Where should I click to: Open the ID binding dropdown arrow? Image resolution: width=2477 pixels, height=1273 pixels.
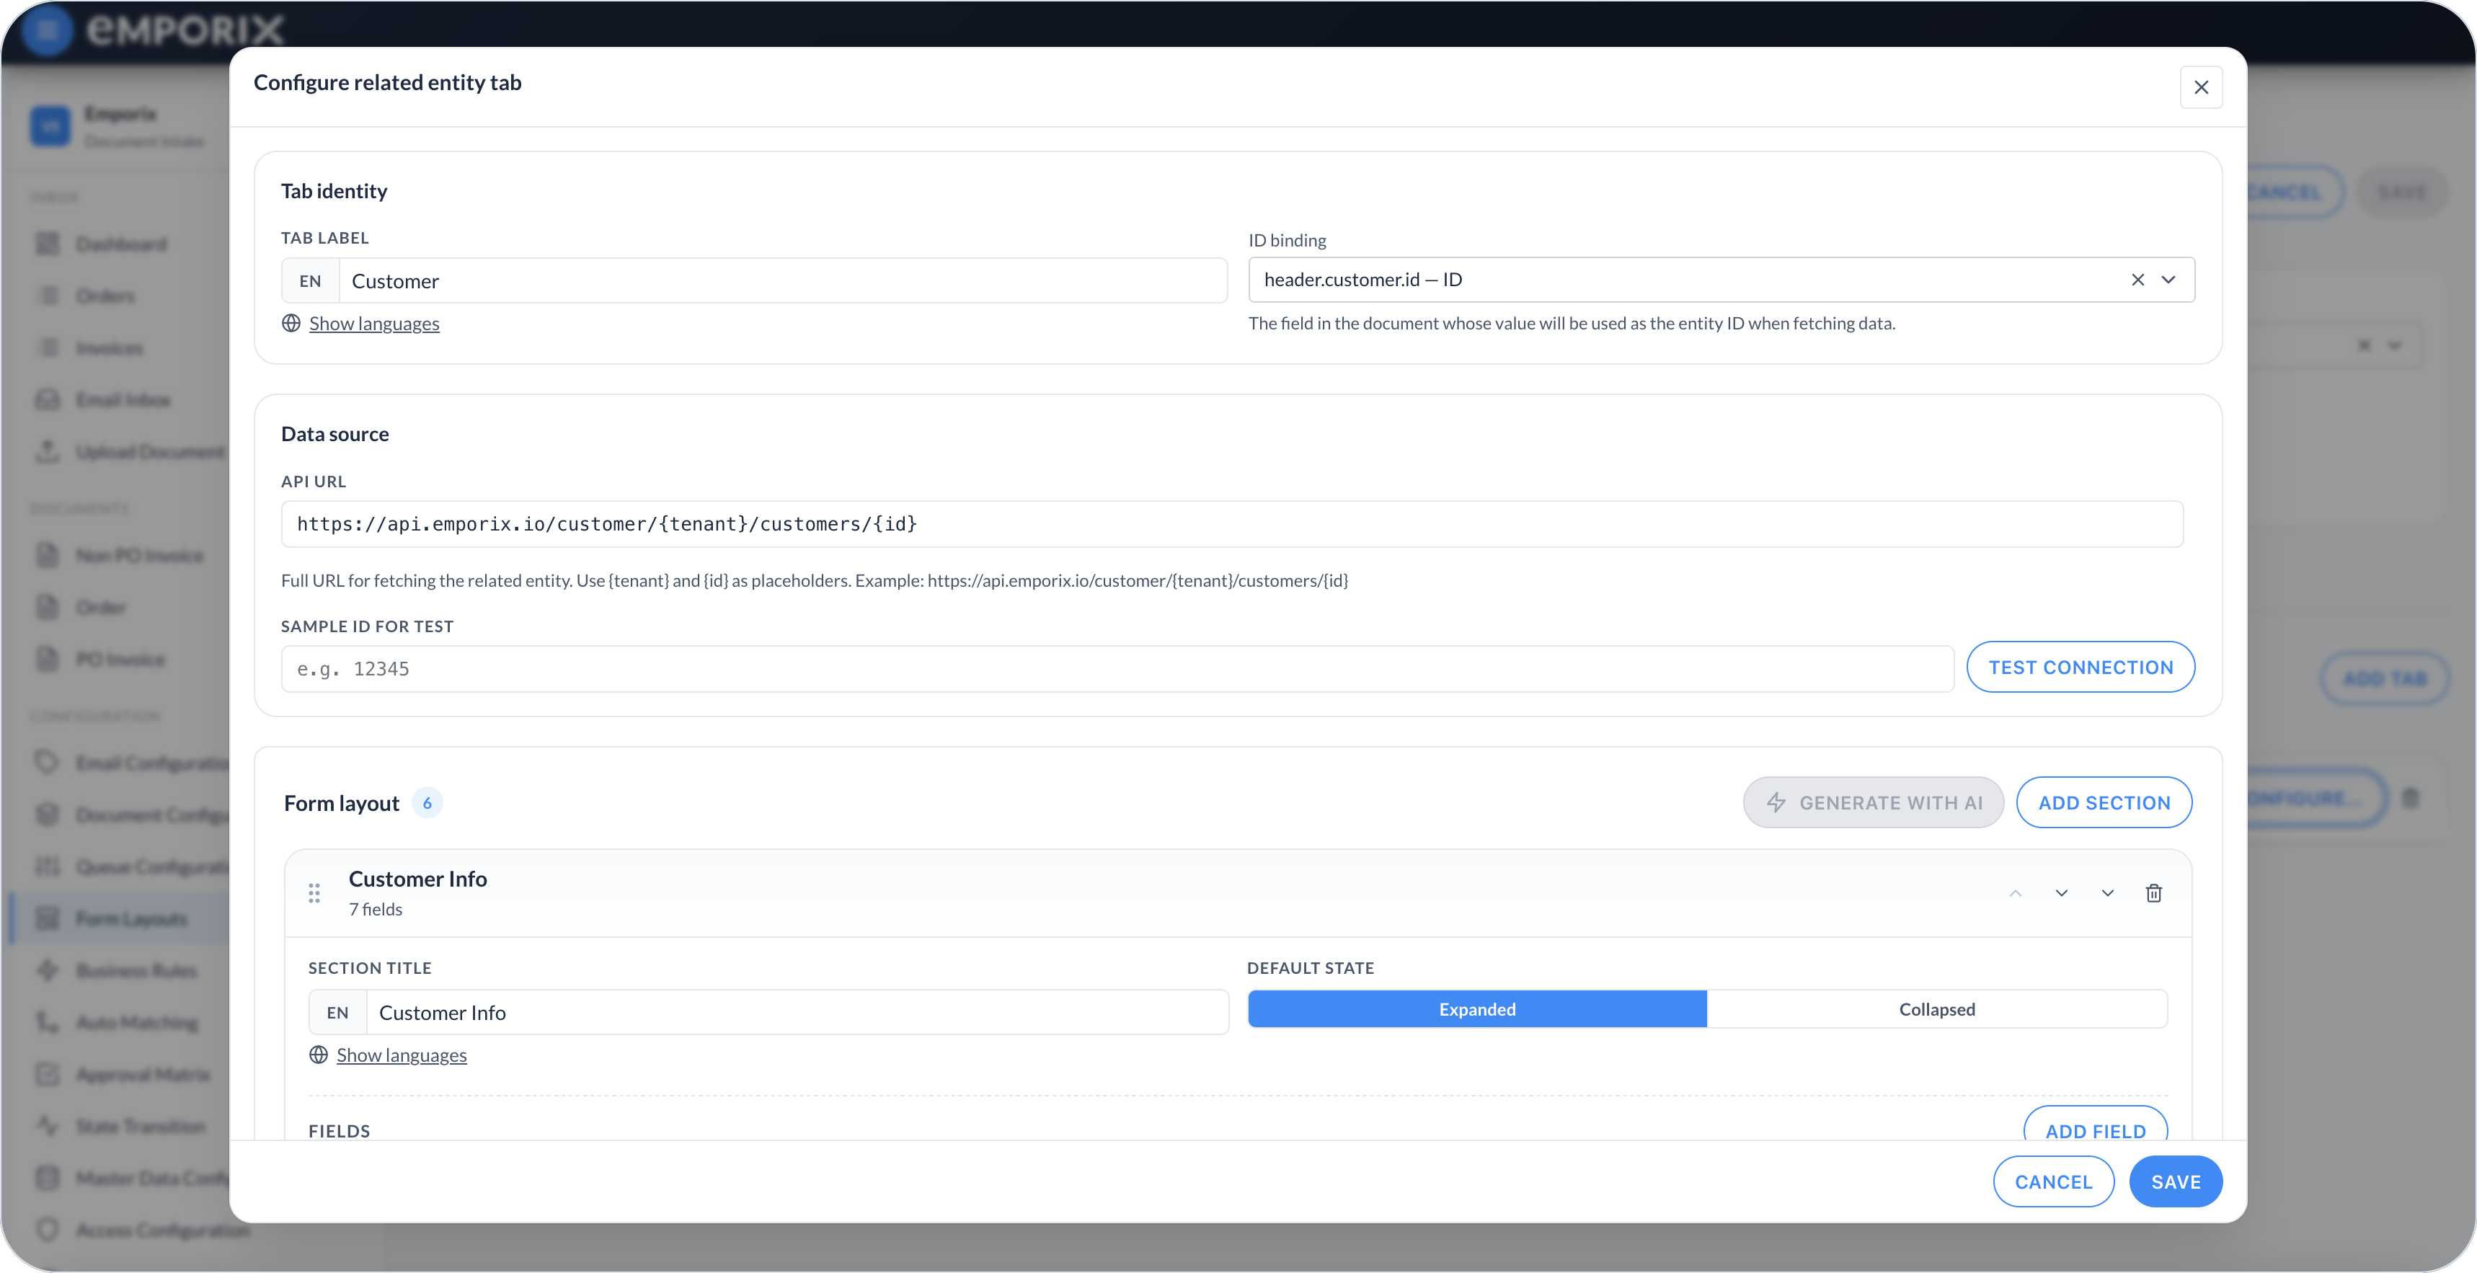coord(2168,280)
